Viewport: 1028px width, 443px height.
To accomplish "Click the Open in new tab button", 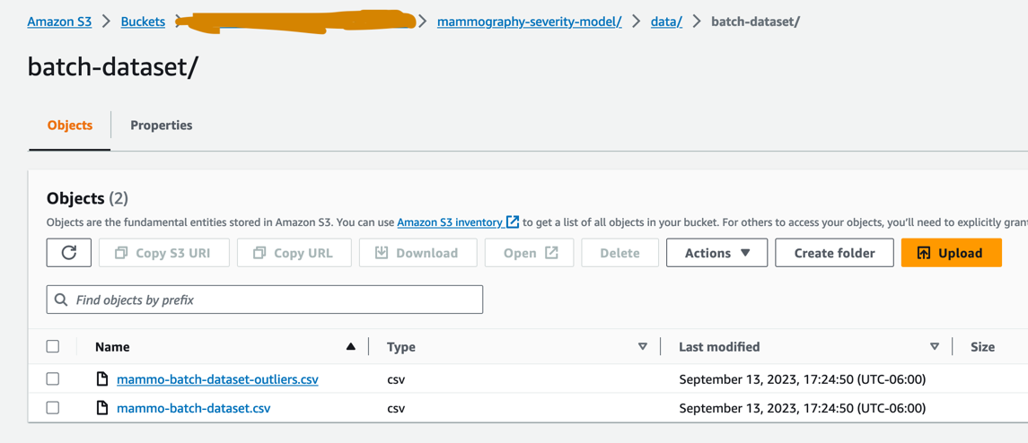I will 529,253.
